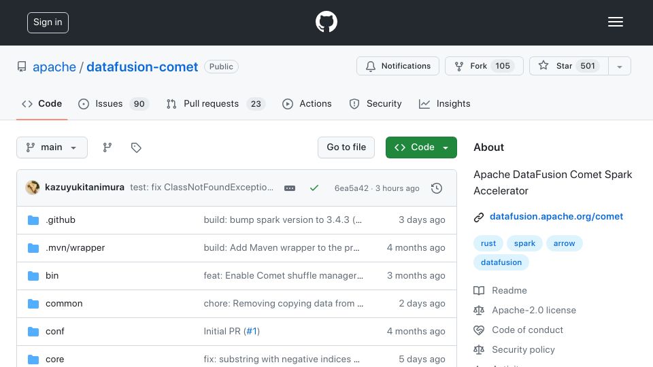Open the kazuyukitanimura author link
This screenshot has width=653, height=367.
tap(84, 188)
